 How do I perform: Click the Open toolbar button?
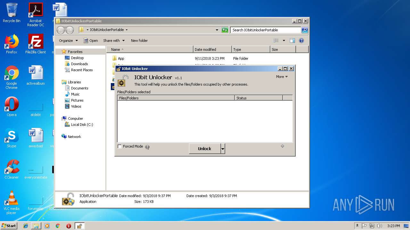(91, 41)
